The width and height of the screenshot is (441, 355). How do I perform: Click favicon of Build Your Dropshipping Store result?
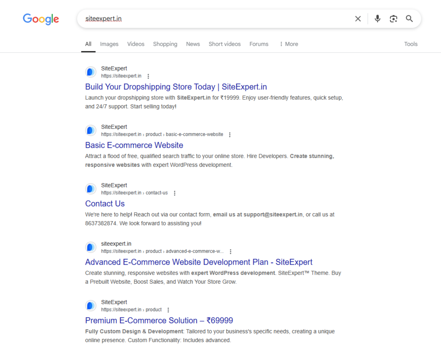(x=91, y=72)
